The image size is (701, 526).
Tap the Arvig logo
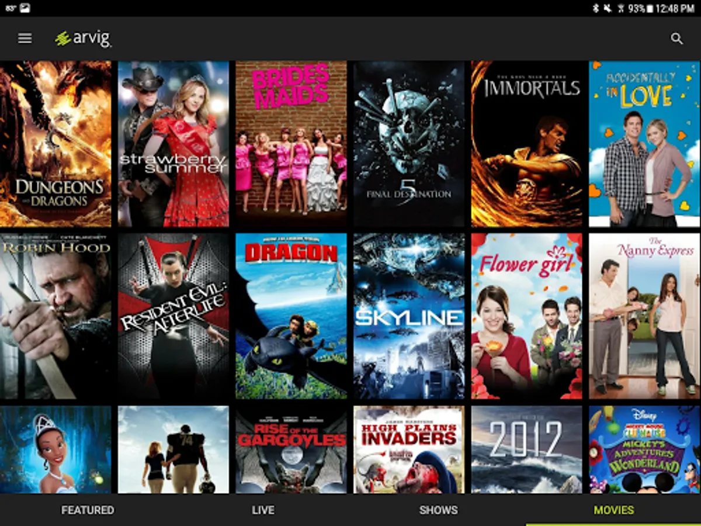(x=83, y=39)
